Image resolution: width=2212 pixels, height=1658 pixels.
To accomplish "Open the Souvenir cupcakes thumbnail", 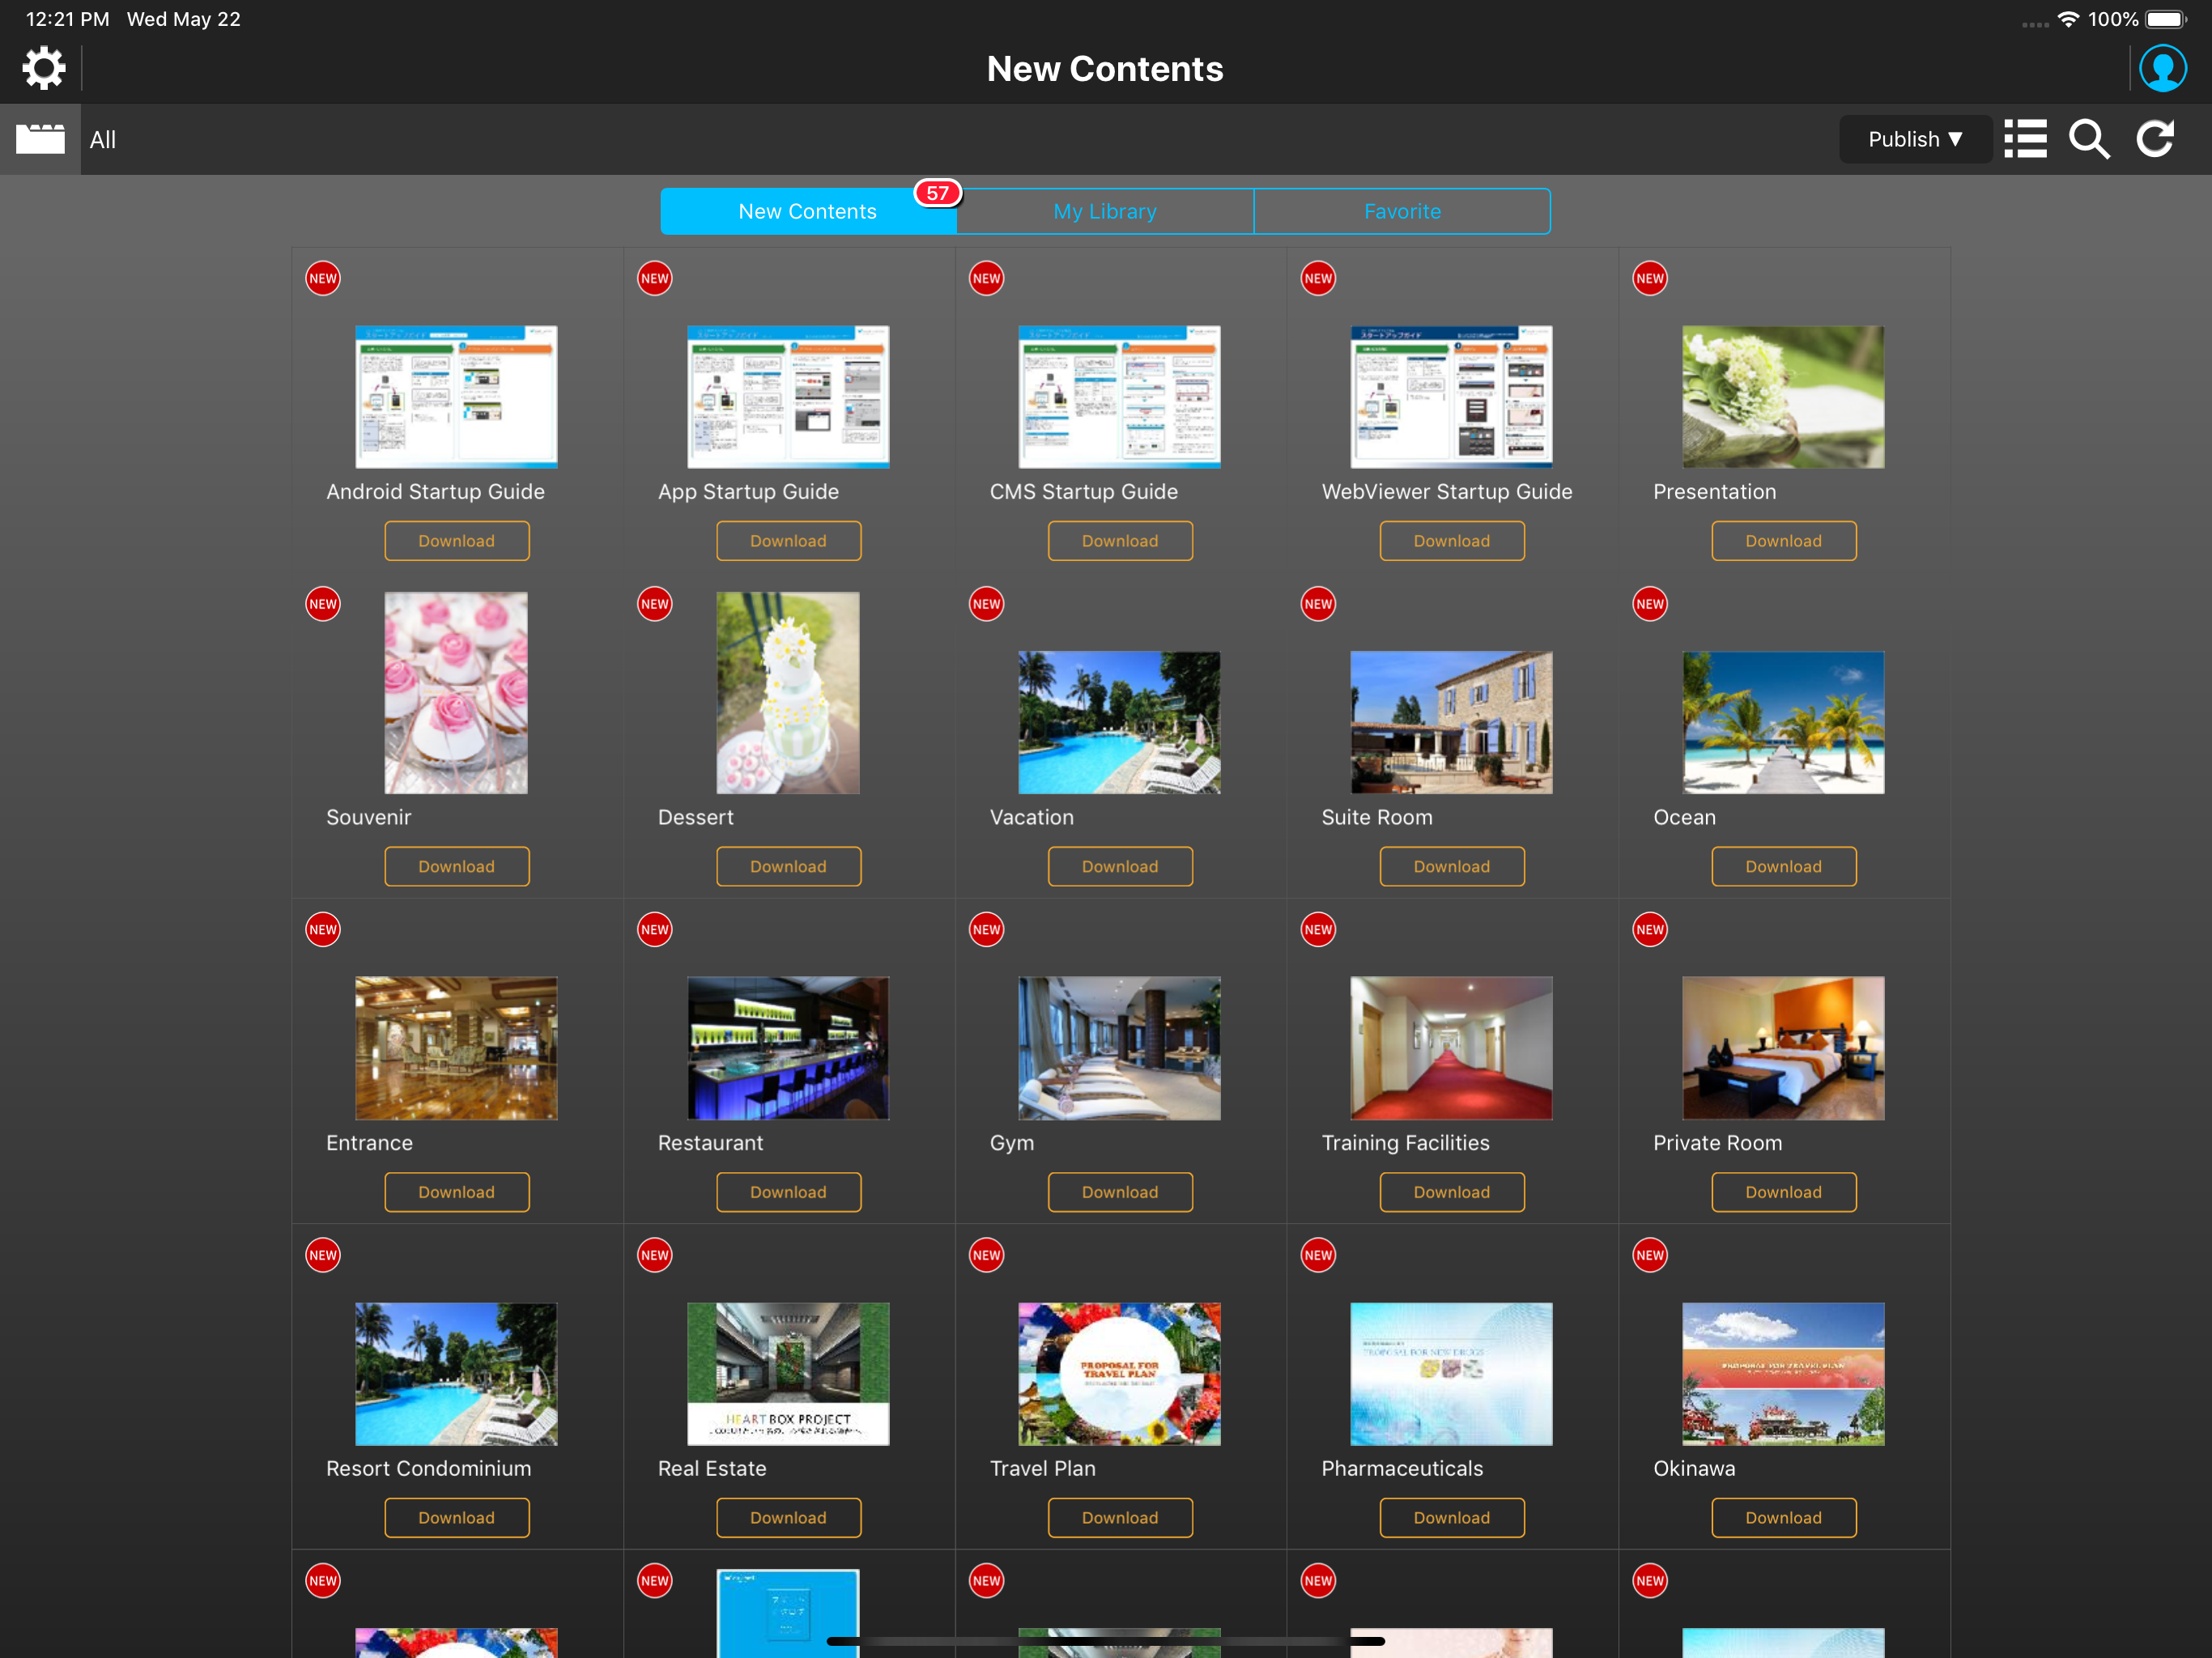I will (x=456, y=693).
